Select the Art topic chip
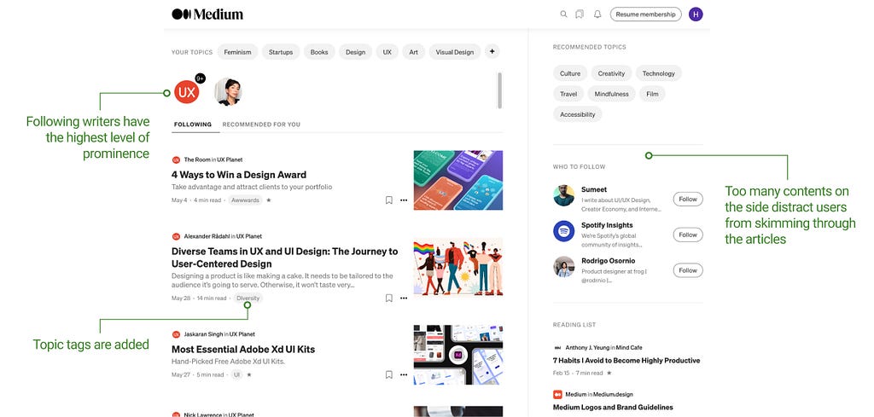 [x=414, y=52]
